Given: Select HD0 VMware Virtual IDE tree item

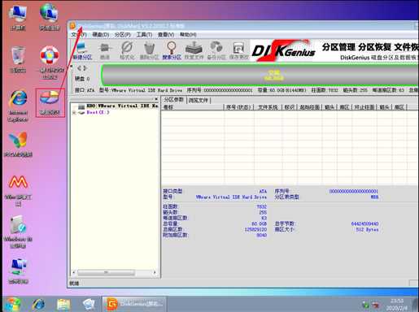Looking at the screenshot, I should point(118,106).
